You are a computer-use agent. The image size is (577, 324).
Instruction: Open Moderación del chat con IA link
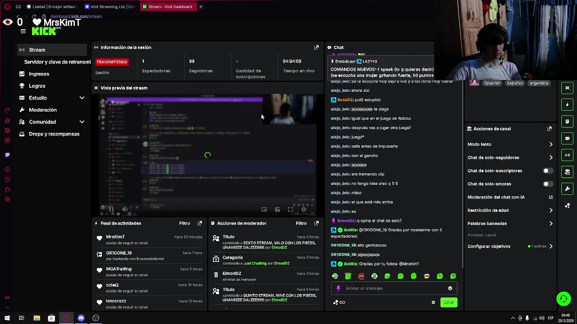(x=509, y=197)
